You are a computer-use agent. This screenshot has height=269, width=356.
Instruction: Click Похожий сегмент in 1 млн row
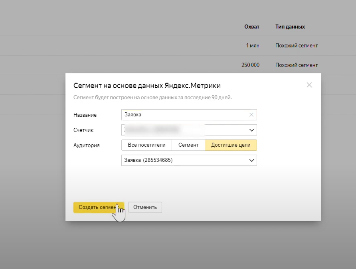pos(296,45)
